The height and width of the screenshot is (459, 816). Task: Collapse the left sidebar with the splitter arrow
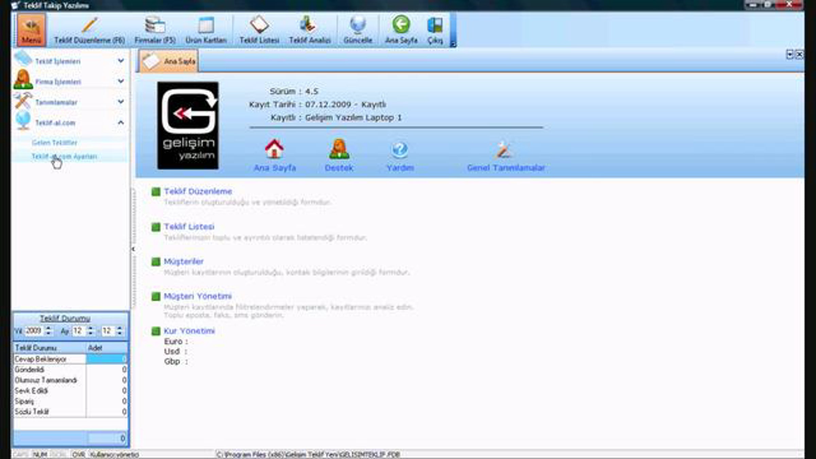click(133, 249)
